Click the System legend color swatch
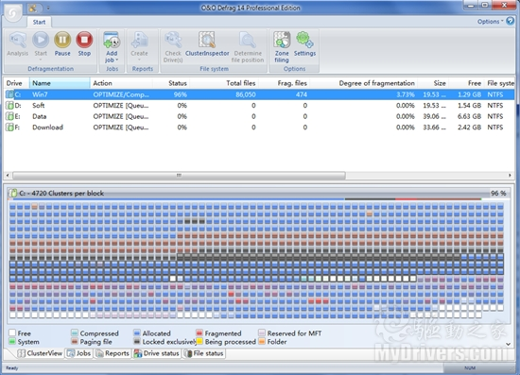The width and height of the screenshot is (520, 375). click(x=12, y=341)
